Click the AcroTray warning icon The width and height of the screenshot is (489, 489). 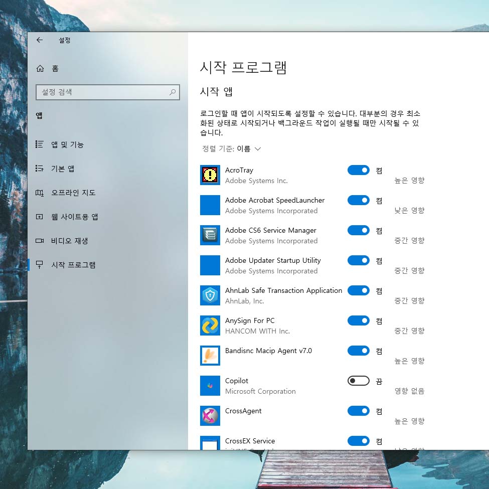click(x=210, y=175)
